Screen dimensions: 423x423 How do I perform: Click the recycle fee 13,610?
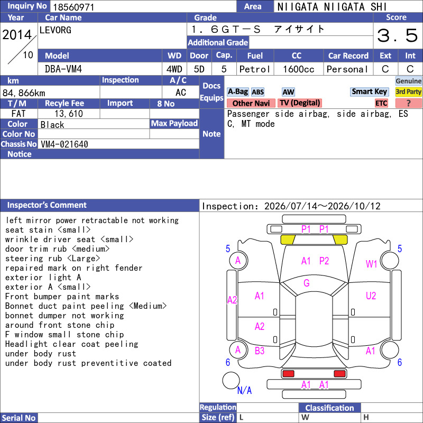click(69, 114)
